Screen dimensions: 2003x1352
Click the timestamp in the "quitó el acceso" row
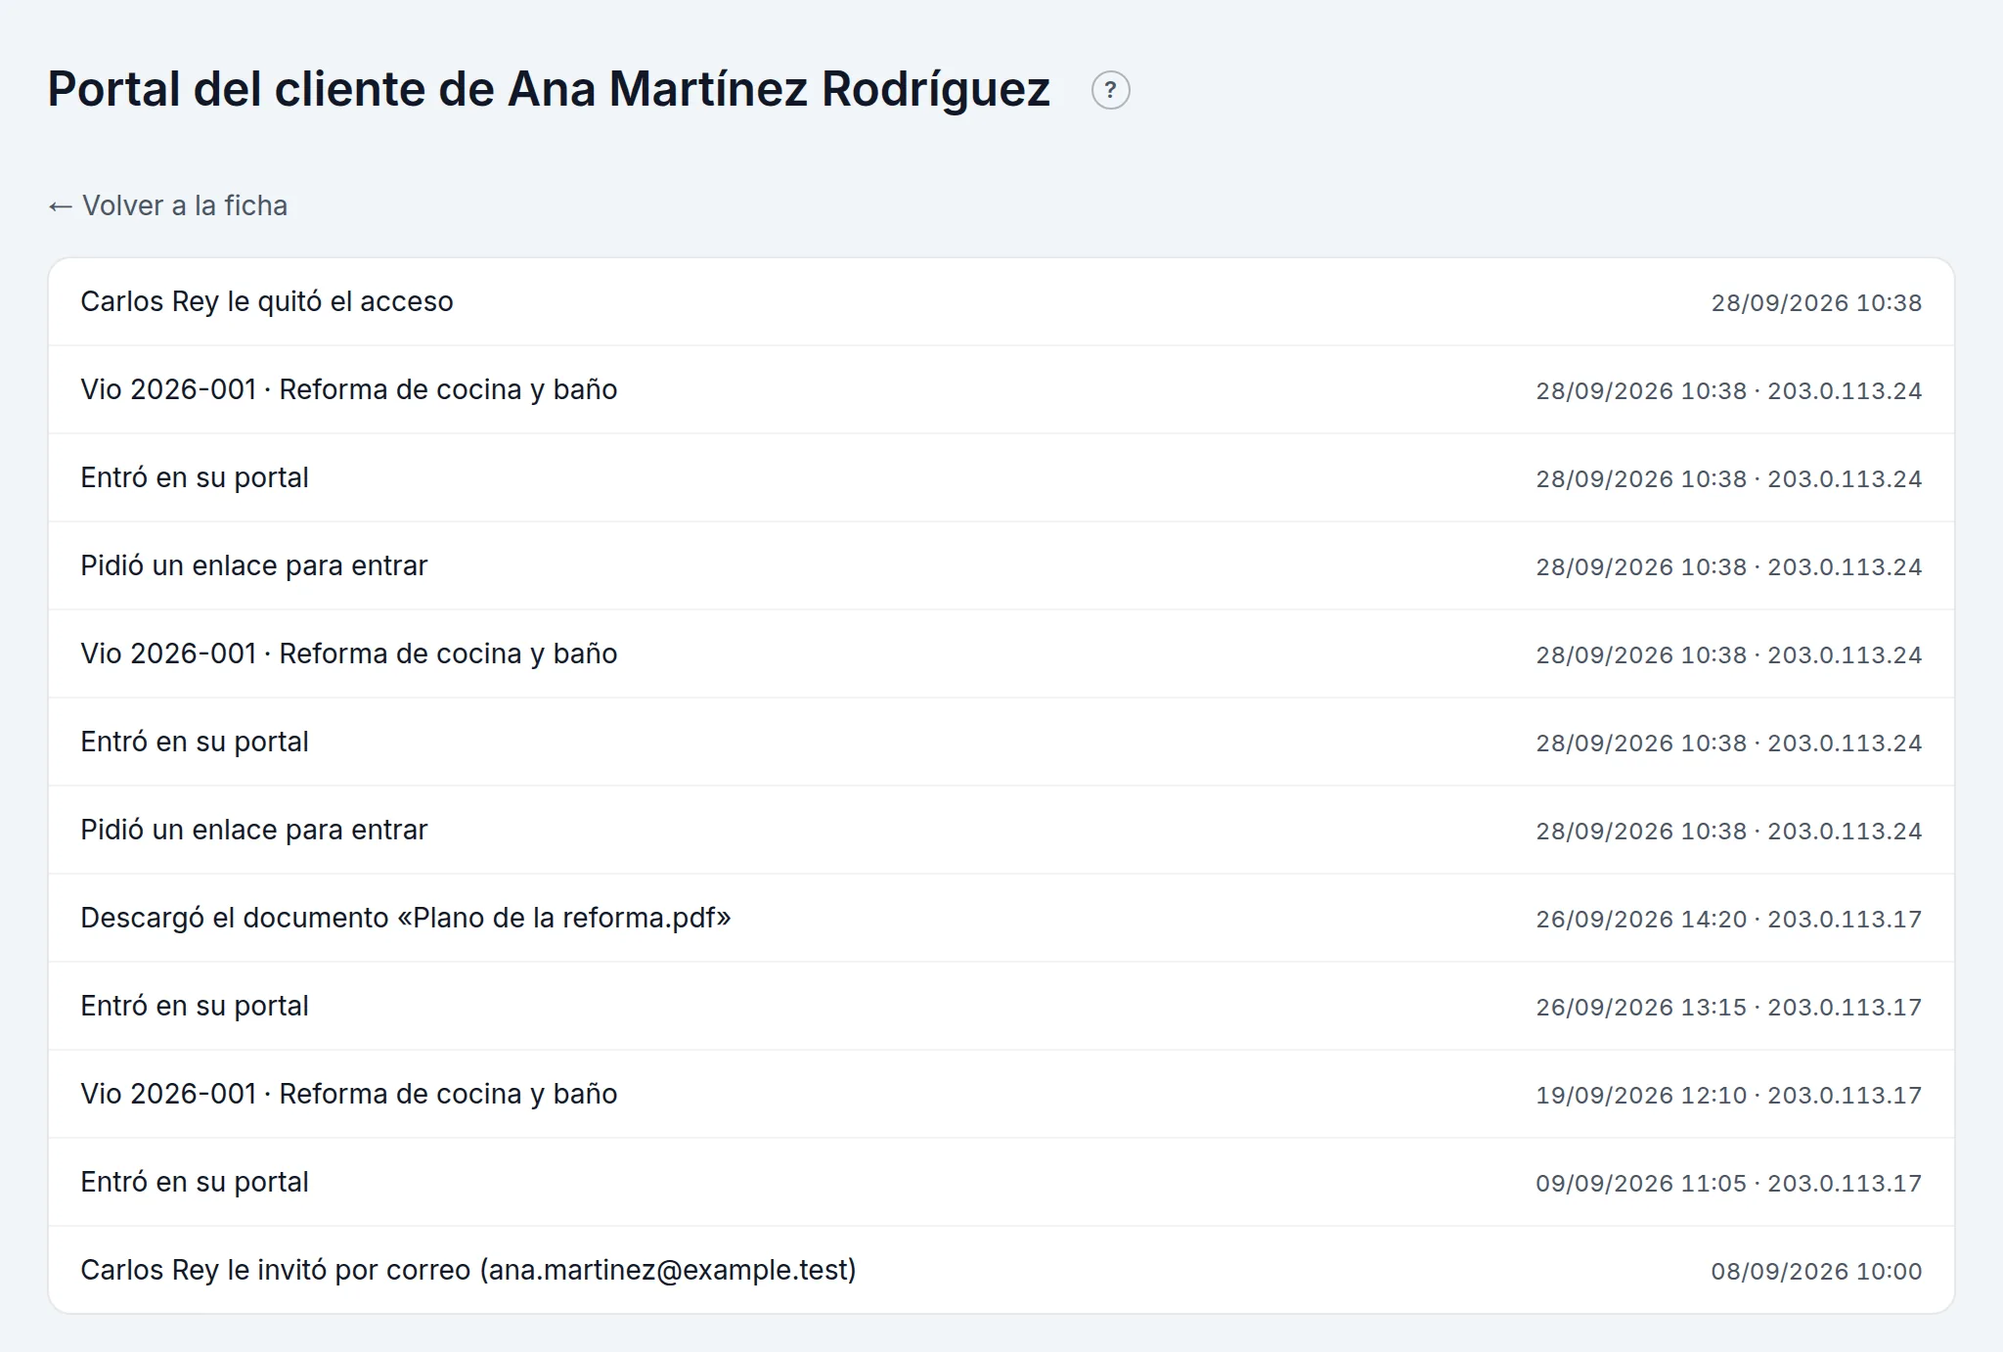pos(1816,302)
